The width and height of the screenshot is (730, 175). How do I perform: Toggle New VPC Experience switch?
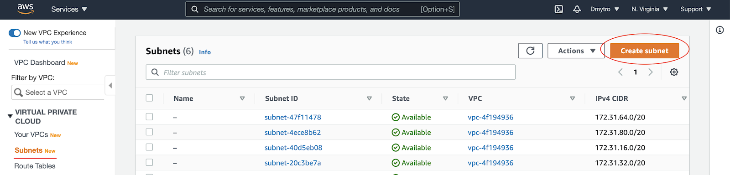(x=15, y=33)
